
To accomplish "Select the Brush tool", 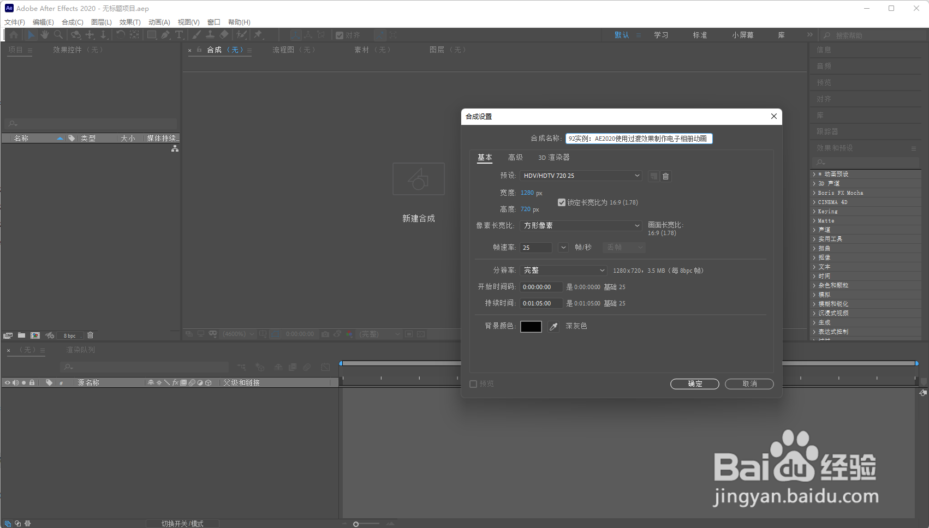I will pyautogui.click(x=196, y=34).
